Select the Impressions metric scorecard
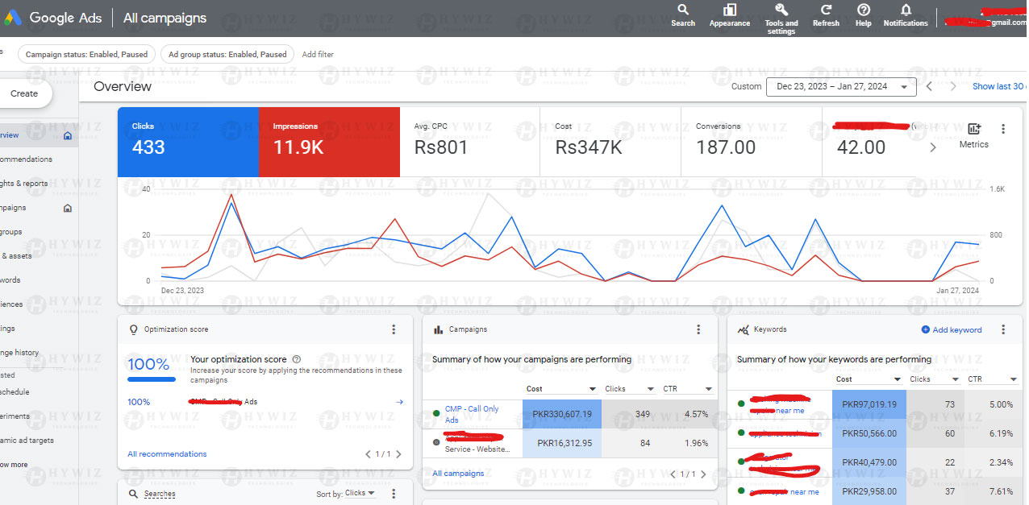The height and width of the screenshot is (505, 1029). point(329,142)
